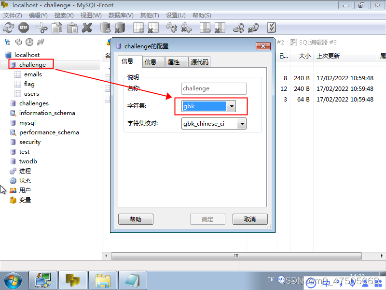
Task: Click the Cut scissors icon
Action: click(42, 28)
